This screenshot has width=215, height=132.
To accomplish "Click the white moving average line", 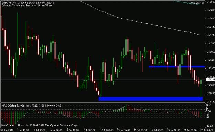I will pyautogui.click(x=140, y=22).
